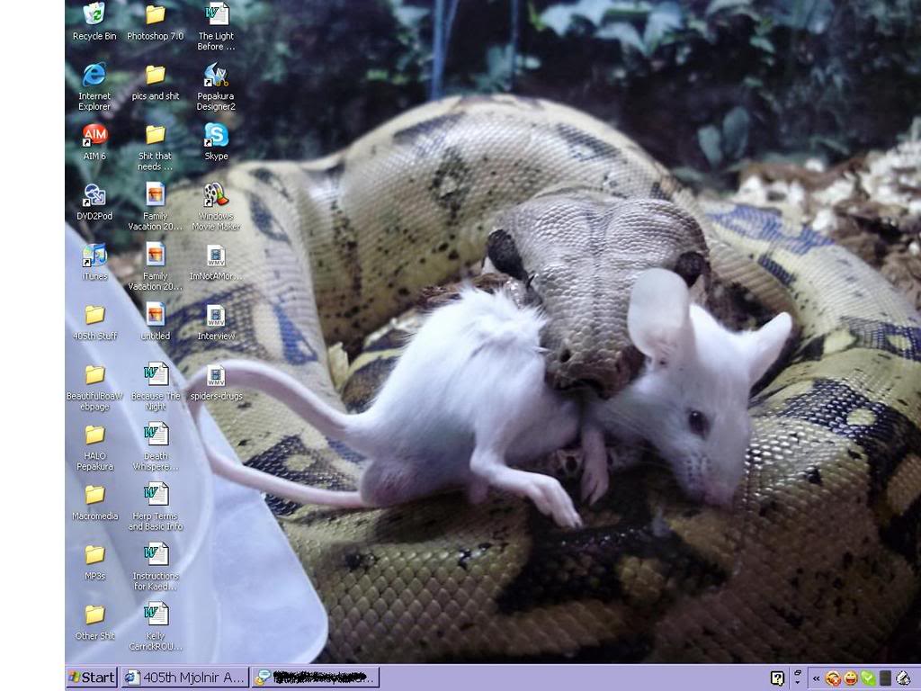Viewport: 921px width, 691px height.
Task: Select Instructions for Kaed... document
Action: [155, 567]
